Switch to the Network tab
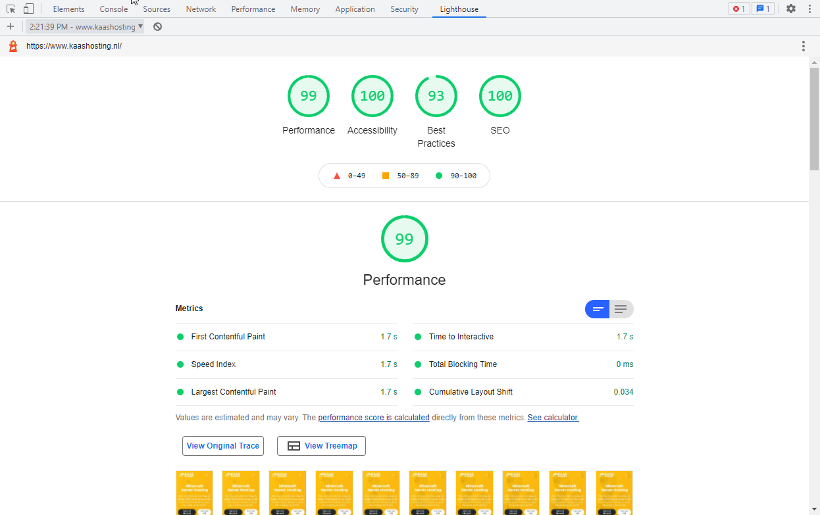The image size is (820, 515). (201, 9)
